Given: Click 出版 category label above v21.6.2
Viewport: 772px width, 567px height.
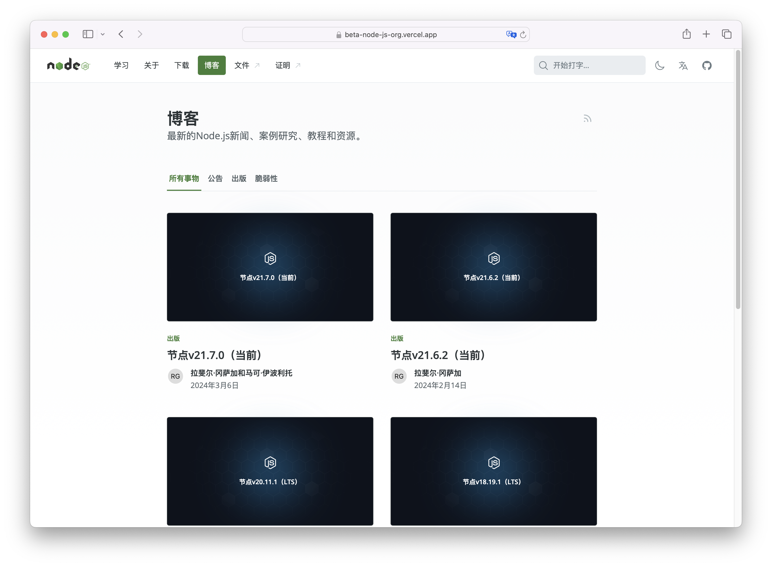Looking at the screenshot, I should (x=397, y=338).
